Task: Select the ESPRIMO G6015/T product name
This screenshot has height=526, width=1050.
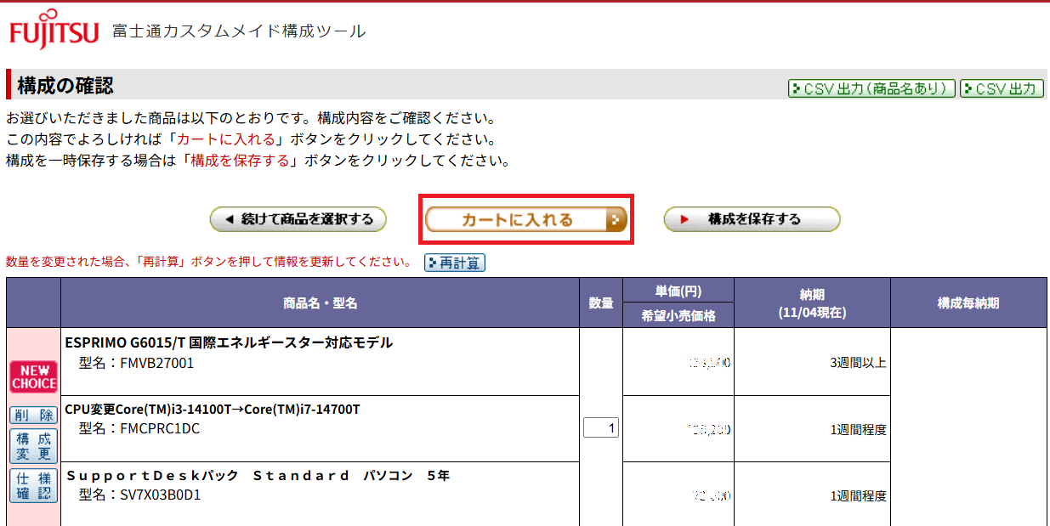Action: 229,343
